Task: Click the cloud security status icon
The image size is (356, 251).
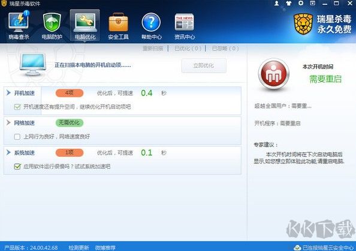Action: point(297,247)
